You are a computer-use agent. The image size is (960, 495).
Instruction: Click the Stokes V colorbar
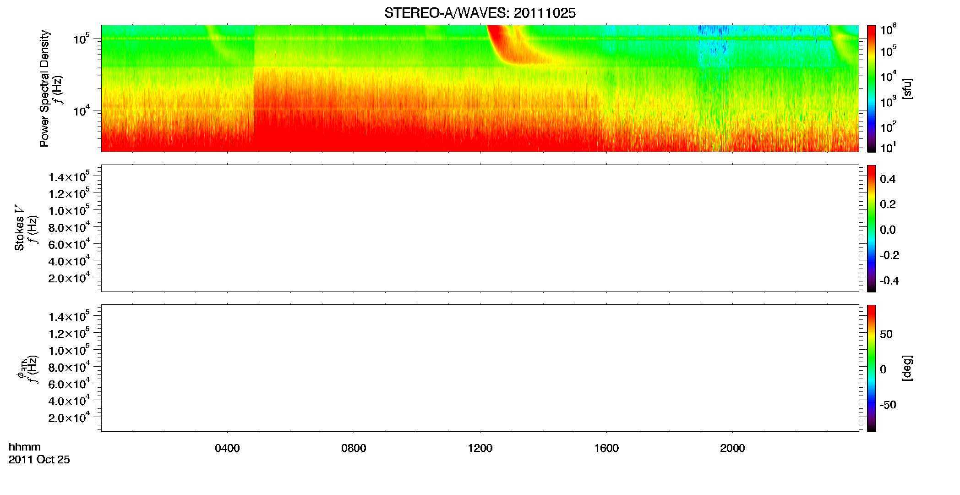click(x=871, y=228)
